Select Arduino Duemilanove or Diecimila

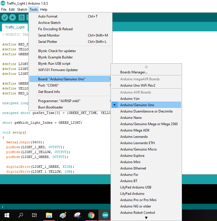tap(146, 111)
